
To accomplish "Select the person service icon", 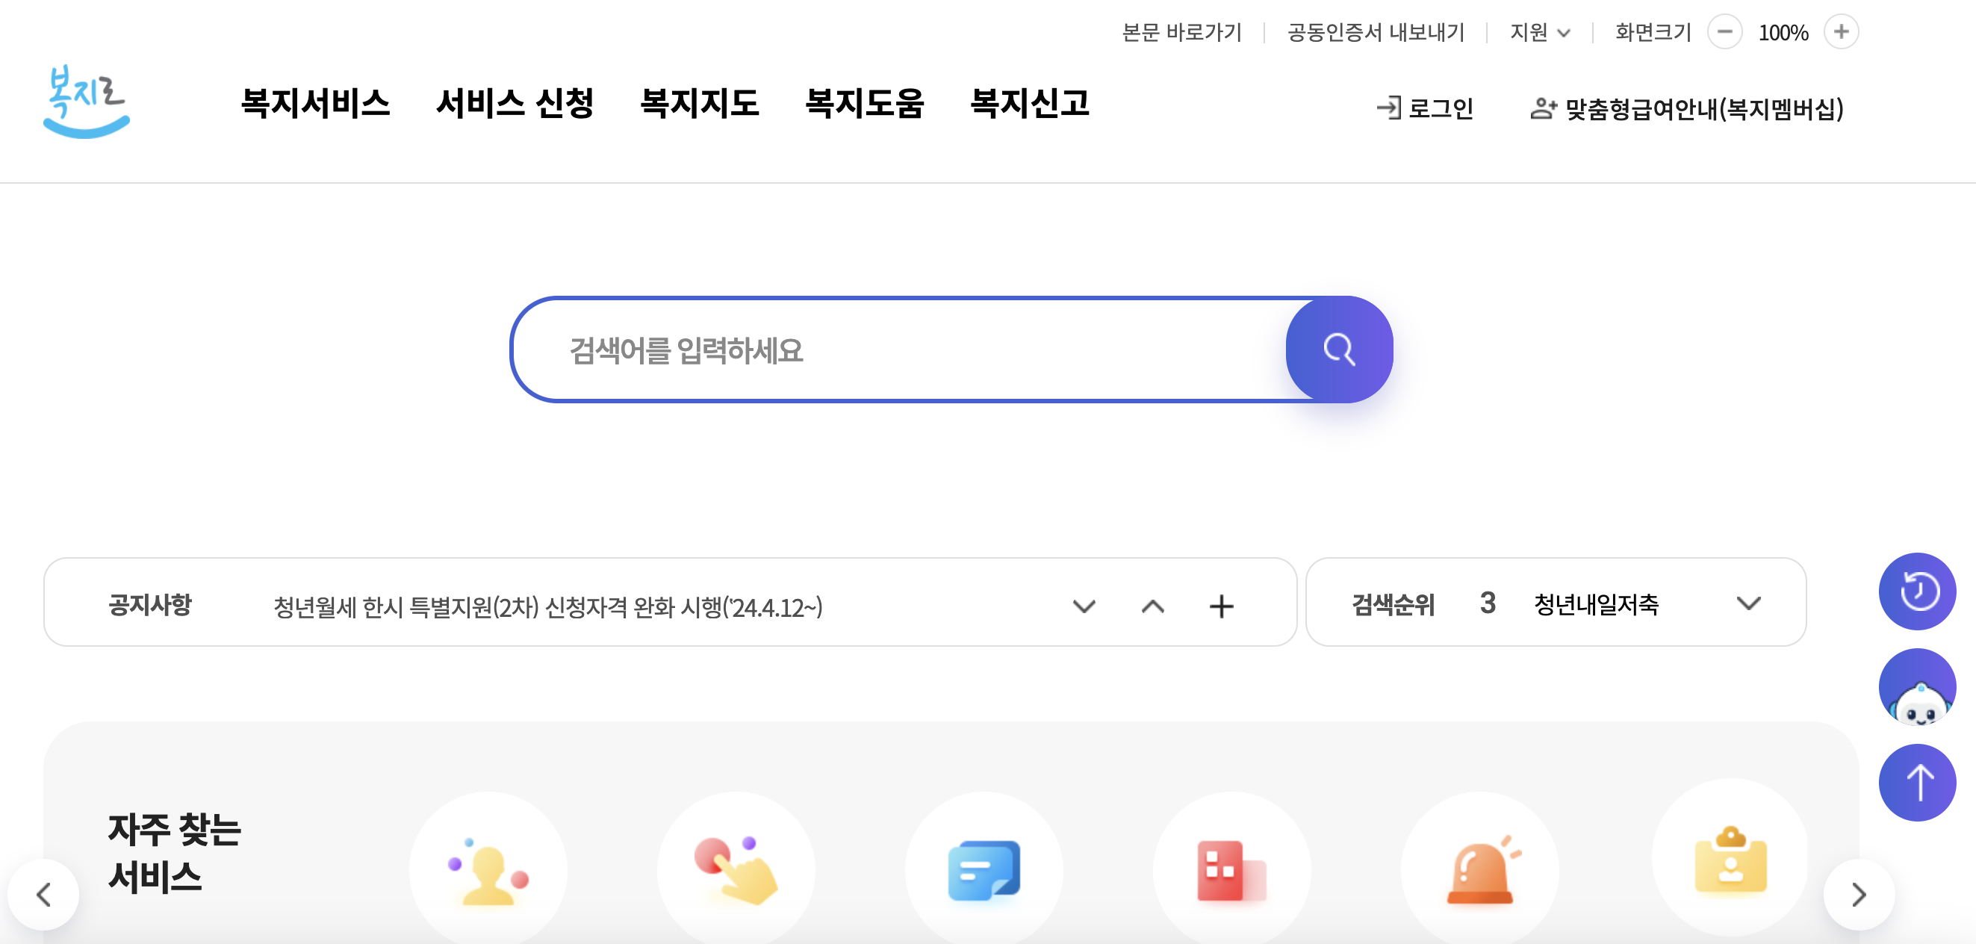I will point(488,870).
